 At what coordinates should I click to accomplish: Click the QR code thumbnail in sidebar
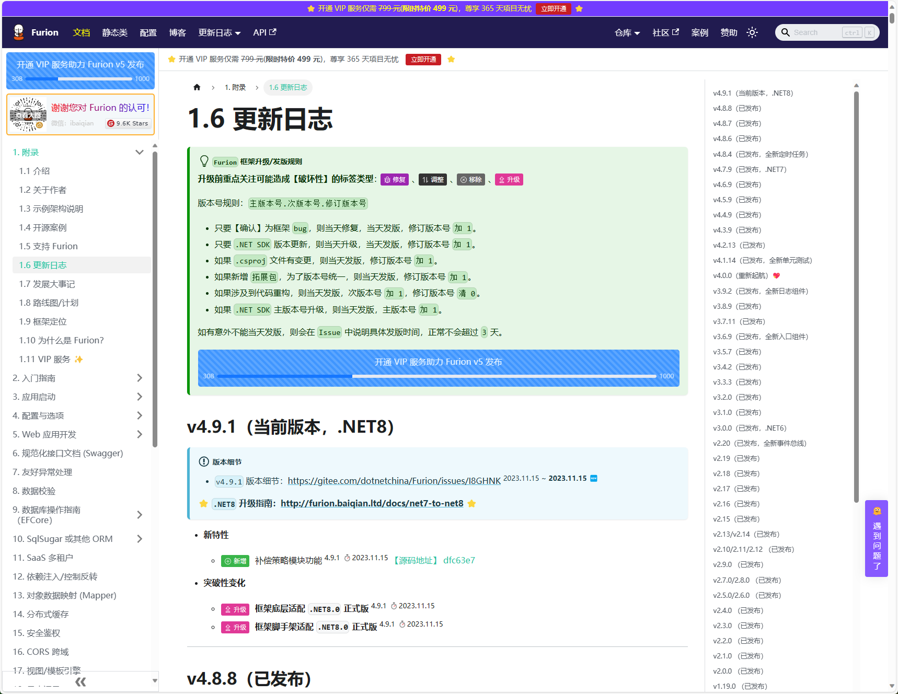28,114
